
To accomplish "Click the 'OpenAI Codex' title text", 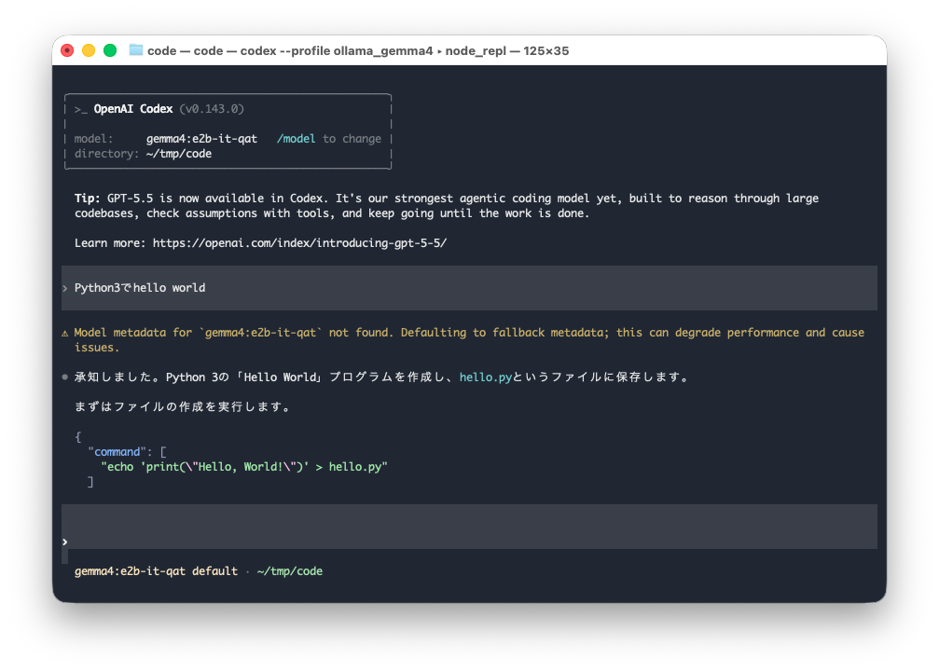I will [133, 109].
